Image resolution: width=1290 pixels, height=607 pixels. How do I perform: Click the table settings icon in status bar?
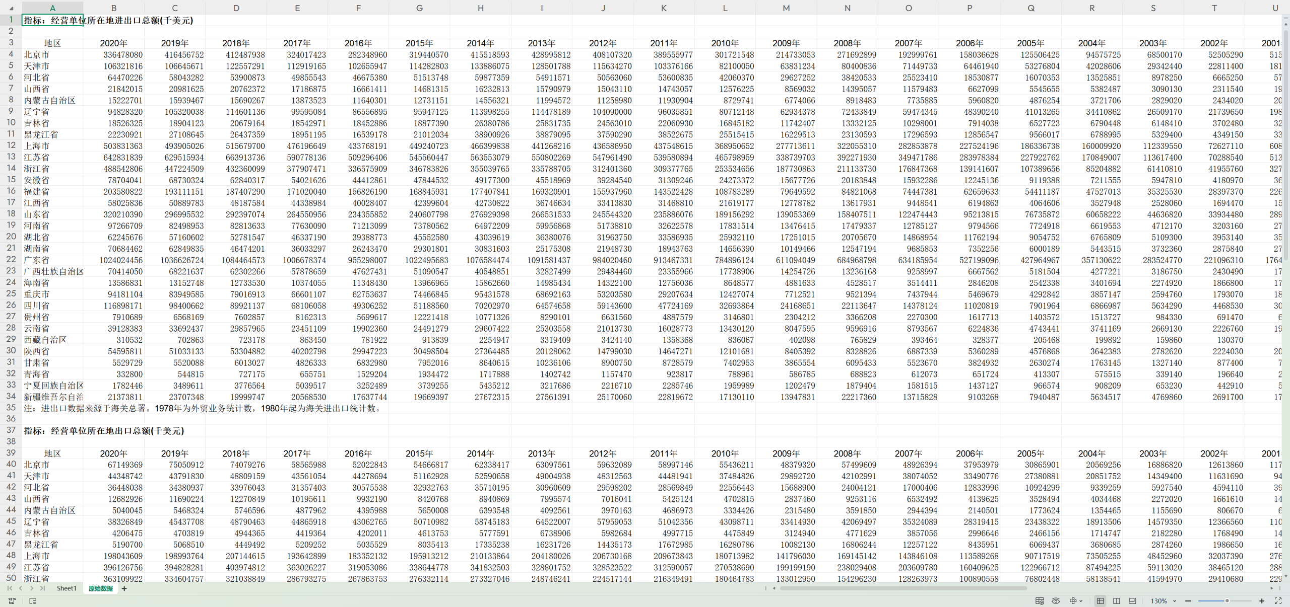point(1039,601)
